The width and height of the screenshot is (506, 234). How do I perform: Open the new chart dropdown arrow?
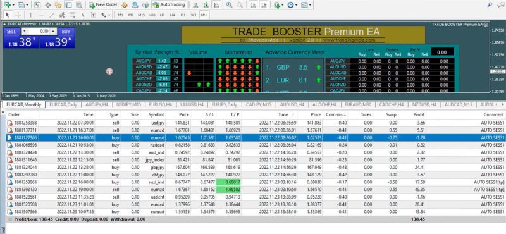click(14, 5)
